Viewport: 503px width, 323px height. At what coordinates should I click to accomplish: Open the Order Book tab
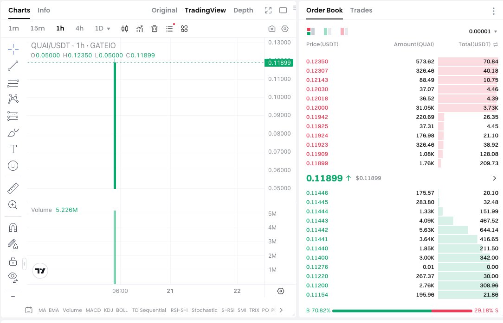click(x=324, y=10)
